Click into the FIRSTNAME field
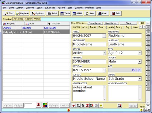Screen dimensions: 152x113 [x=125, y=36]
